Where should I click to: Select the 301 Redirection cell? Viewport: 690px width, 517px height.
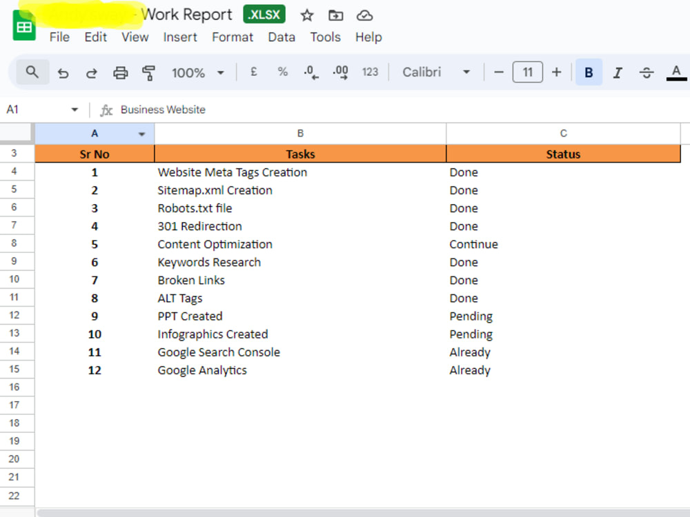point(300,226)
